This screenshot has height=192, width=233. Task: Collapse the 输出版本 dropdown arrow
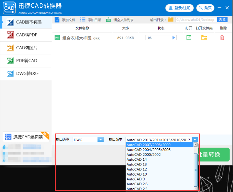coord(195,140)
